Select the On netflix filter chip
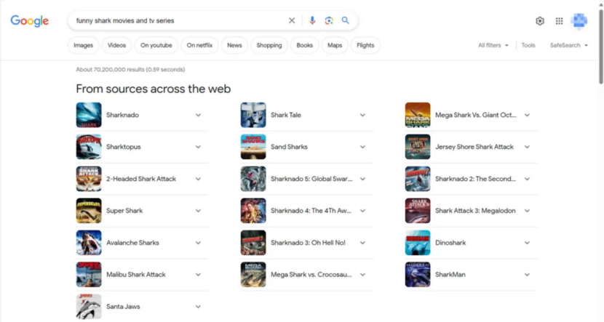 pos(199,45)
